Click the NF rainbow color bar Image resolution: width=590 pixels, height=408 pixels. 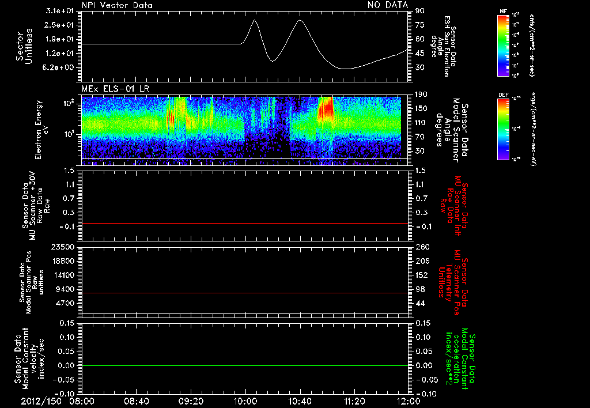(x=503, y=46)
